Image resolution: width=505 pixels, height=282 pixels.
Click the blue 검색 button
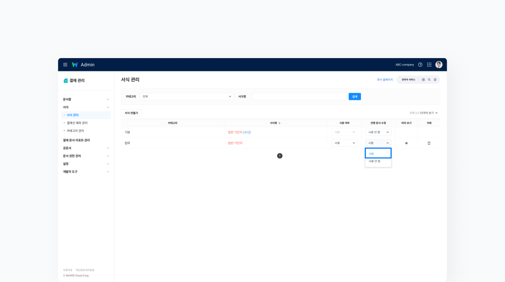355,96
